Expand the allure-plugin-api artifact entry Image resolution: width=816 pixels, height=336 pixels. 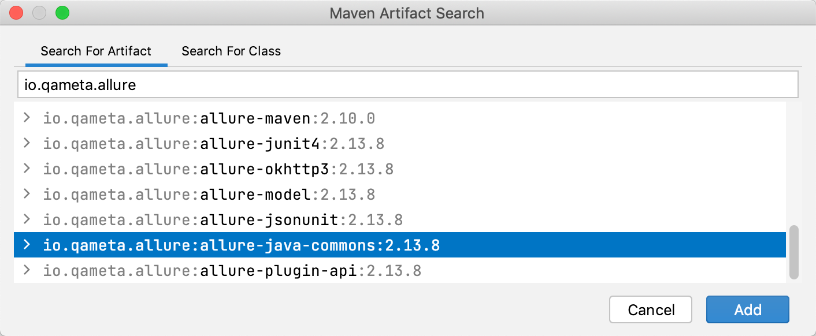point(26,270)
